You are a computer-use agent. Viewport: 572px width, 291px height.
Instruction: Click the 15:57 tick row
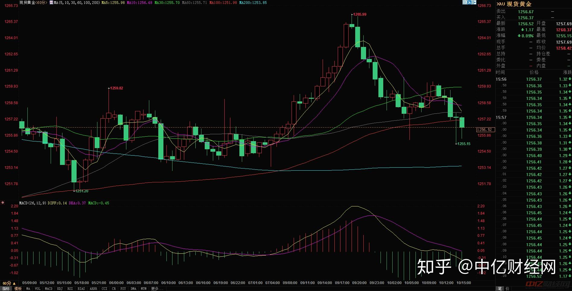(x=534, y=118)
